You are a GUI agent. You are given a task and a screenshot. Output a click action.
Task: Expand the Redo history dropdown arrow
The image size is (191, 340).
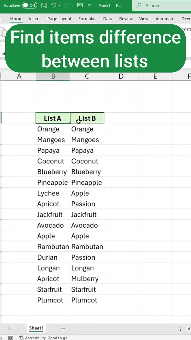pyautogui.click(x=73, y=5)
